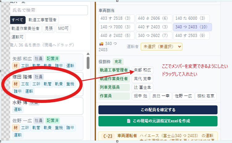Select vehicle 340 つ 2602 (7)
Screen dimensions: 232x143
click(x=154, y=36)
